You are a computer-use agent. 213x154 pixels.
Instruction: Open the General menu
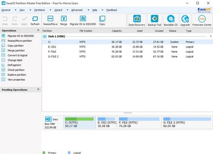6,10
